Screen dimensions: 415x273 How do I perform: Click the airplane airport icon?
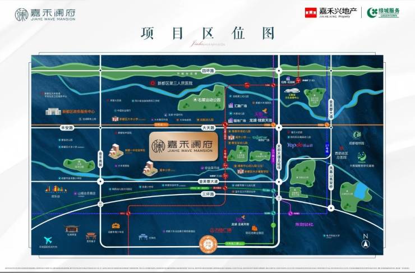click(48, 240)
